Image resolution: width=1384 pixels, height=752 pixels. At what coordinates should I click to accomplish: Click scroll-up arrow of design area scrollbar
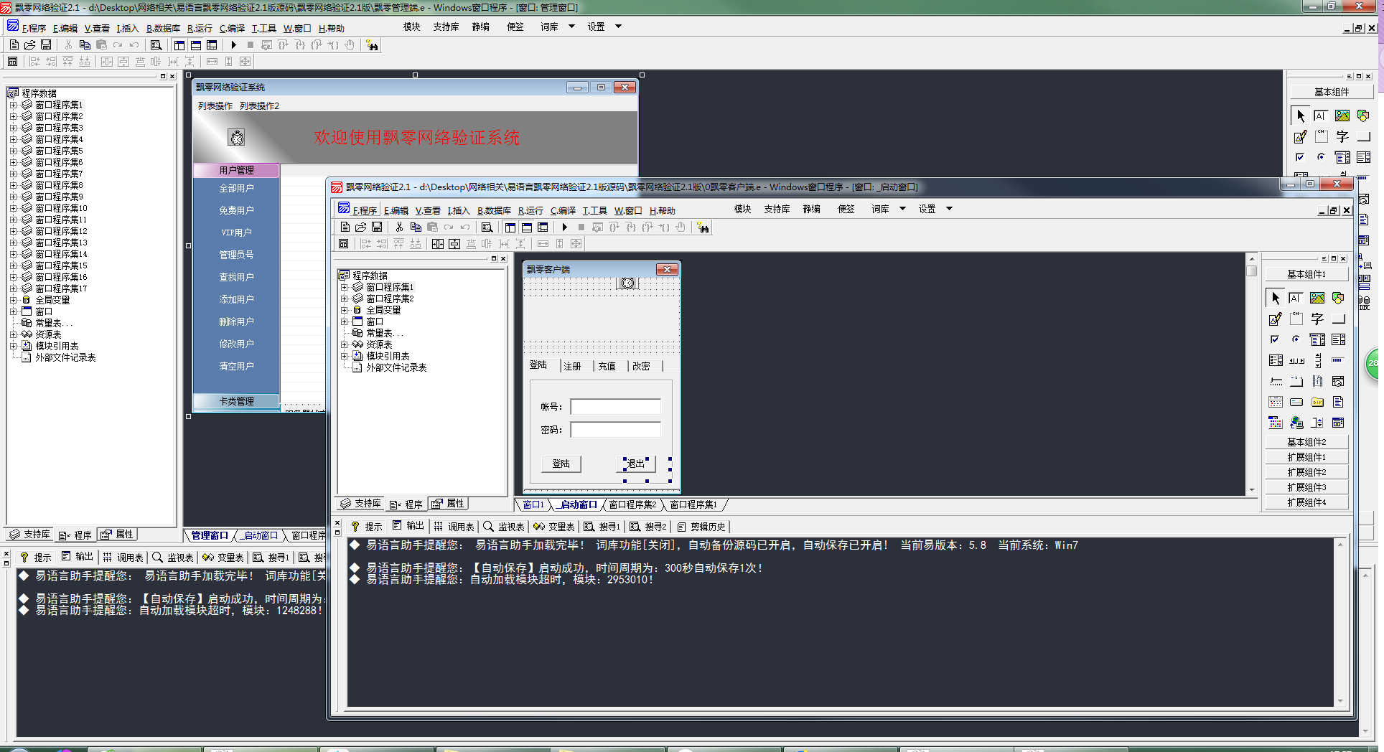1252,259
